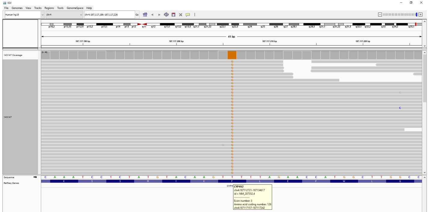Flip strand using the Sequence arrow

click(35, 177)
